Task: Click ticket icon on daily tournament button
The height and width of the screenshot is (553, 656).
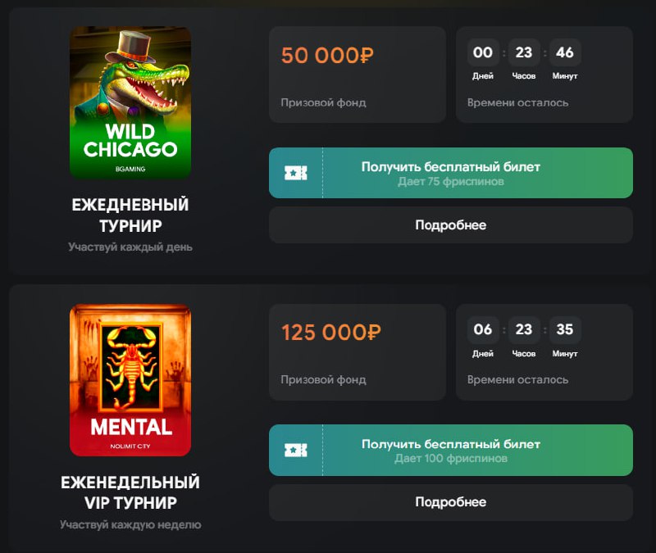Action: 295,173
